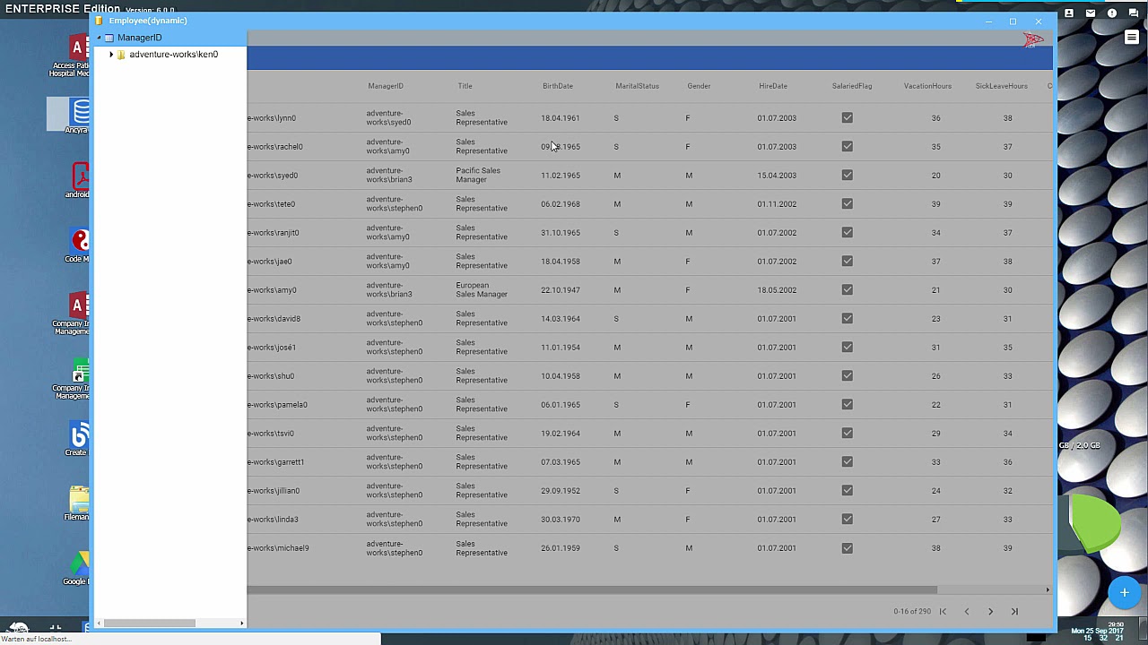Toggle SalariedFlag checkbox for michael9 row

tap(848, 547)
